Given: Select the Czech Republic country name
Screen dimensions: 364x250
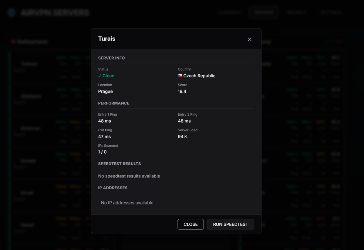Looking at the screenshot, I should click(199, 76).
